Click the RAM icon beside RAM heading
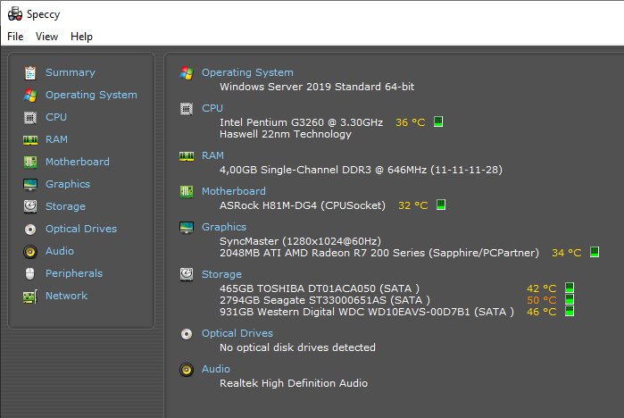 coord(187,156)
